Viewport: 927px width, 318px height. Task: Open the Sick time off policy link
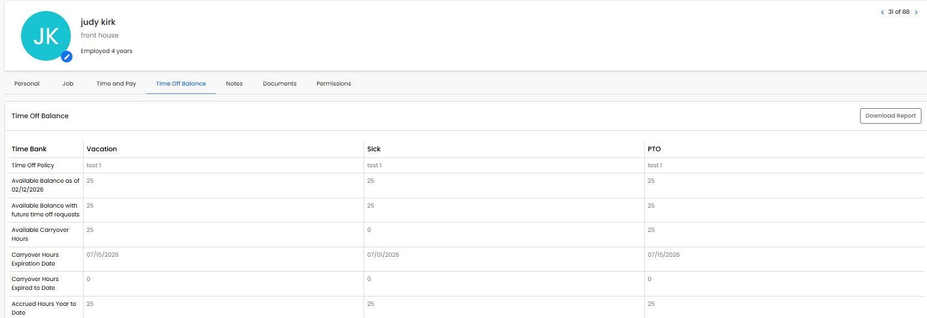374,166
